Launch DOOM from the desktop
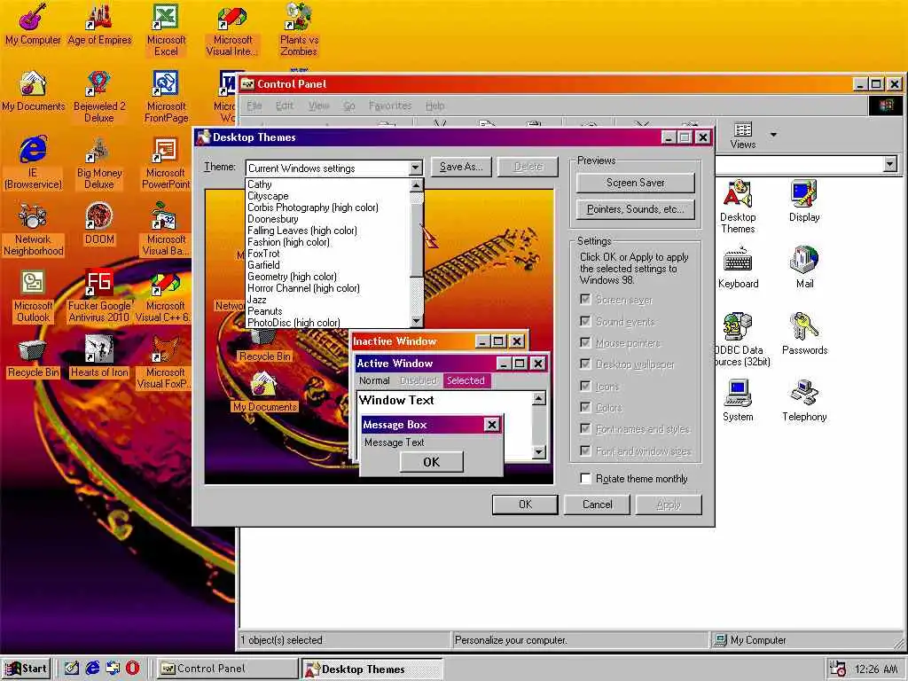This screenshot has height=681, width=908. (99, 224)
